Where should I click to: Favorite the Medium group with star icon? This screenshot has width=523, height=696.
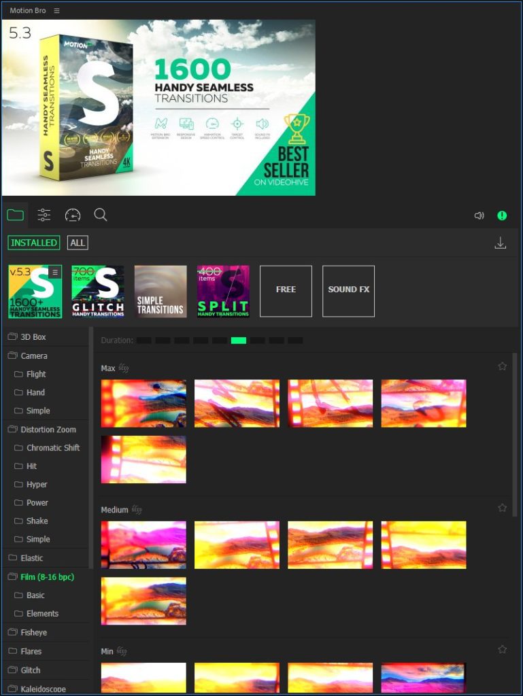coord(502,508)
